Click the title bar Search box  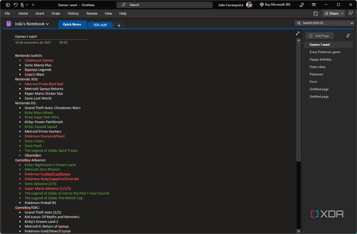pyautogui.click(x=164, y=5)
